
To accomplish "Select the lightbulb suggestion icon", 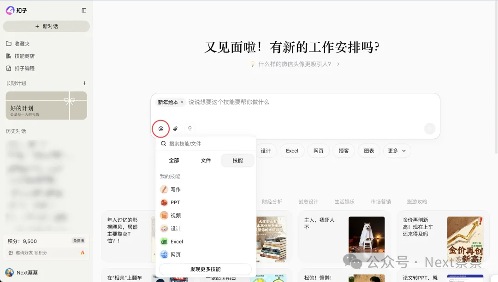I will (x=189, y=129).
